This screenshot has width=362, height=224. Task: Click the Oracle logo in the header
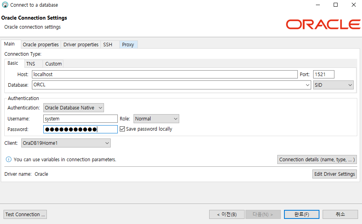323,24
